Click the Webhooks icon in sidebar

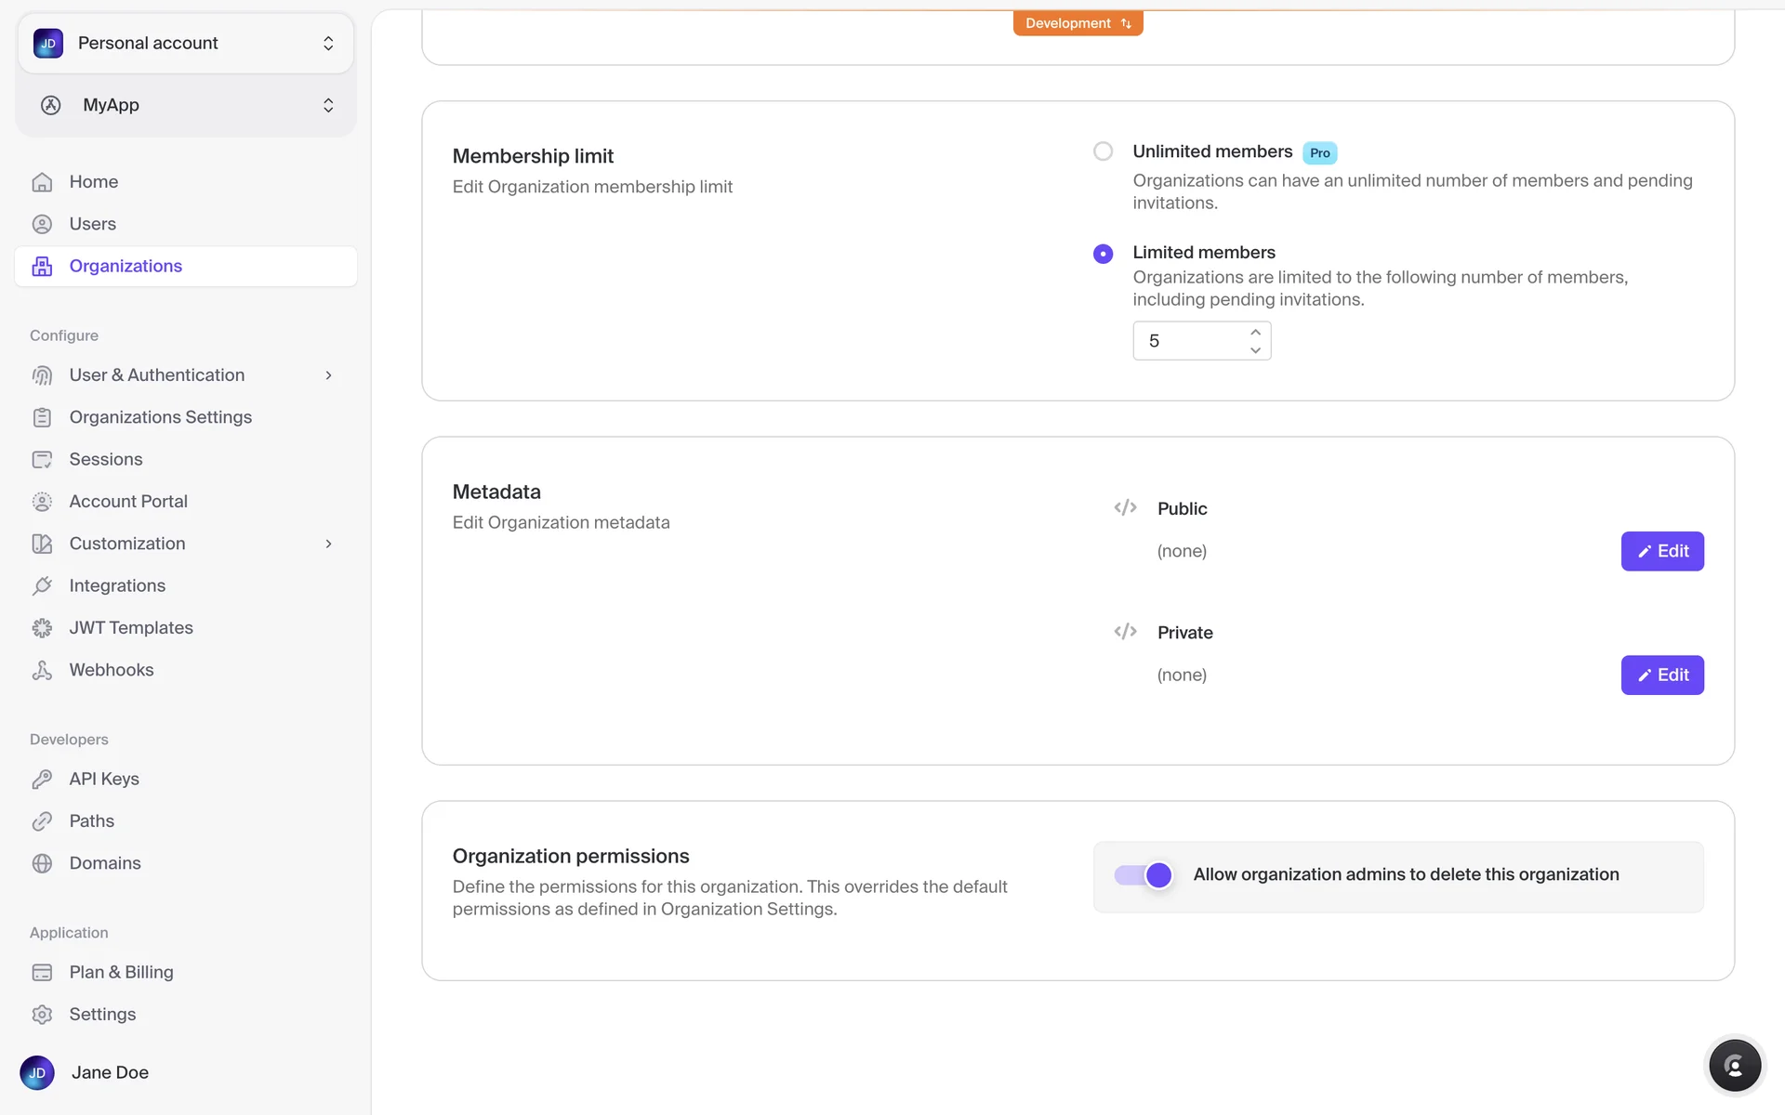tap(42, 670)
